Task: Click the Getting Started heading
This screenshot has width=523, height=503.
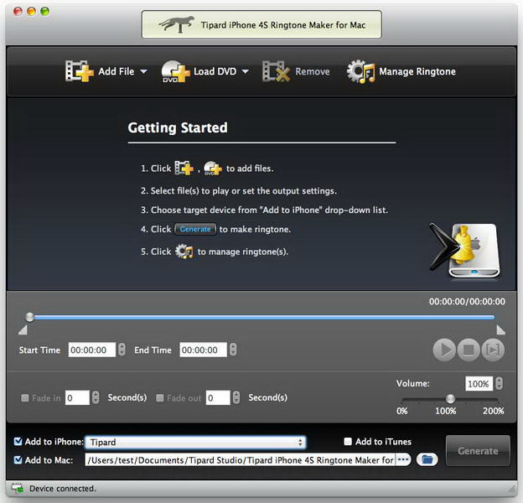Action: point(178,127)
